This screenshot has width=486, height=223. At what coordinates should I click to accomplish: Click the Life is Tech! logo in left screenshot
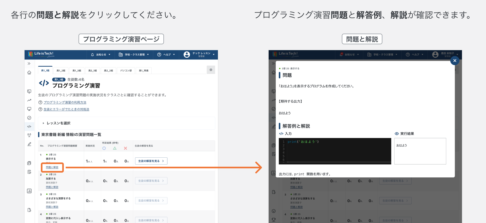coord(41,54)
